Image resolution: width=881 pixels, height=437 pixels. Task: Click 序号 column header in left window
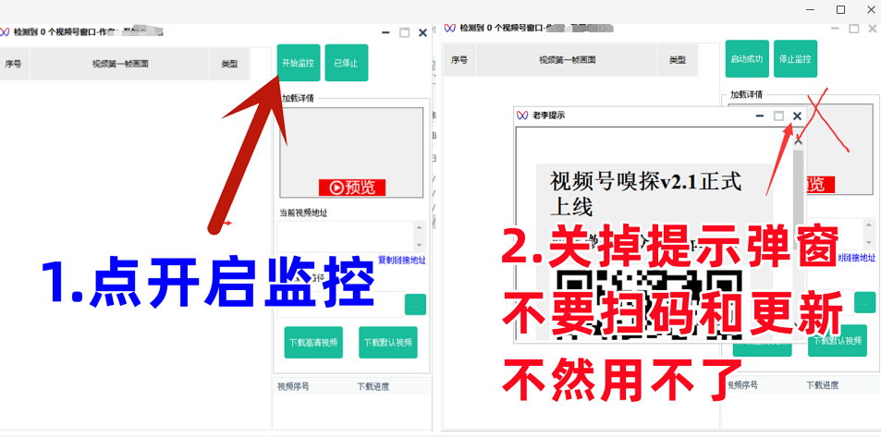click(14, 64)
